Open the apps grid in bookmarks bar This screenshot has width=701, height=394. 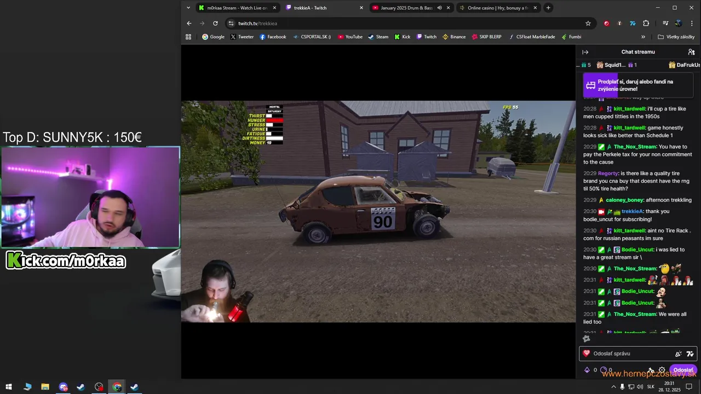tap(188, 37)
